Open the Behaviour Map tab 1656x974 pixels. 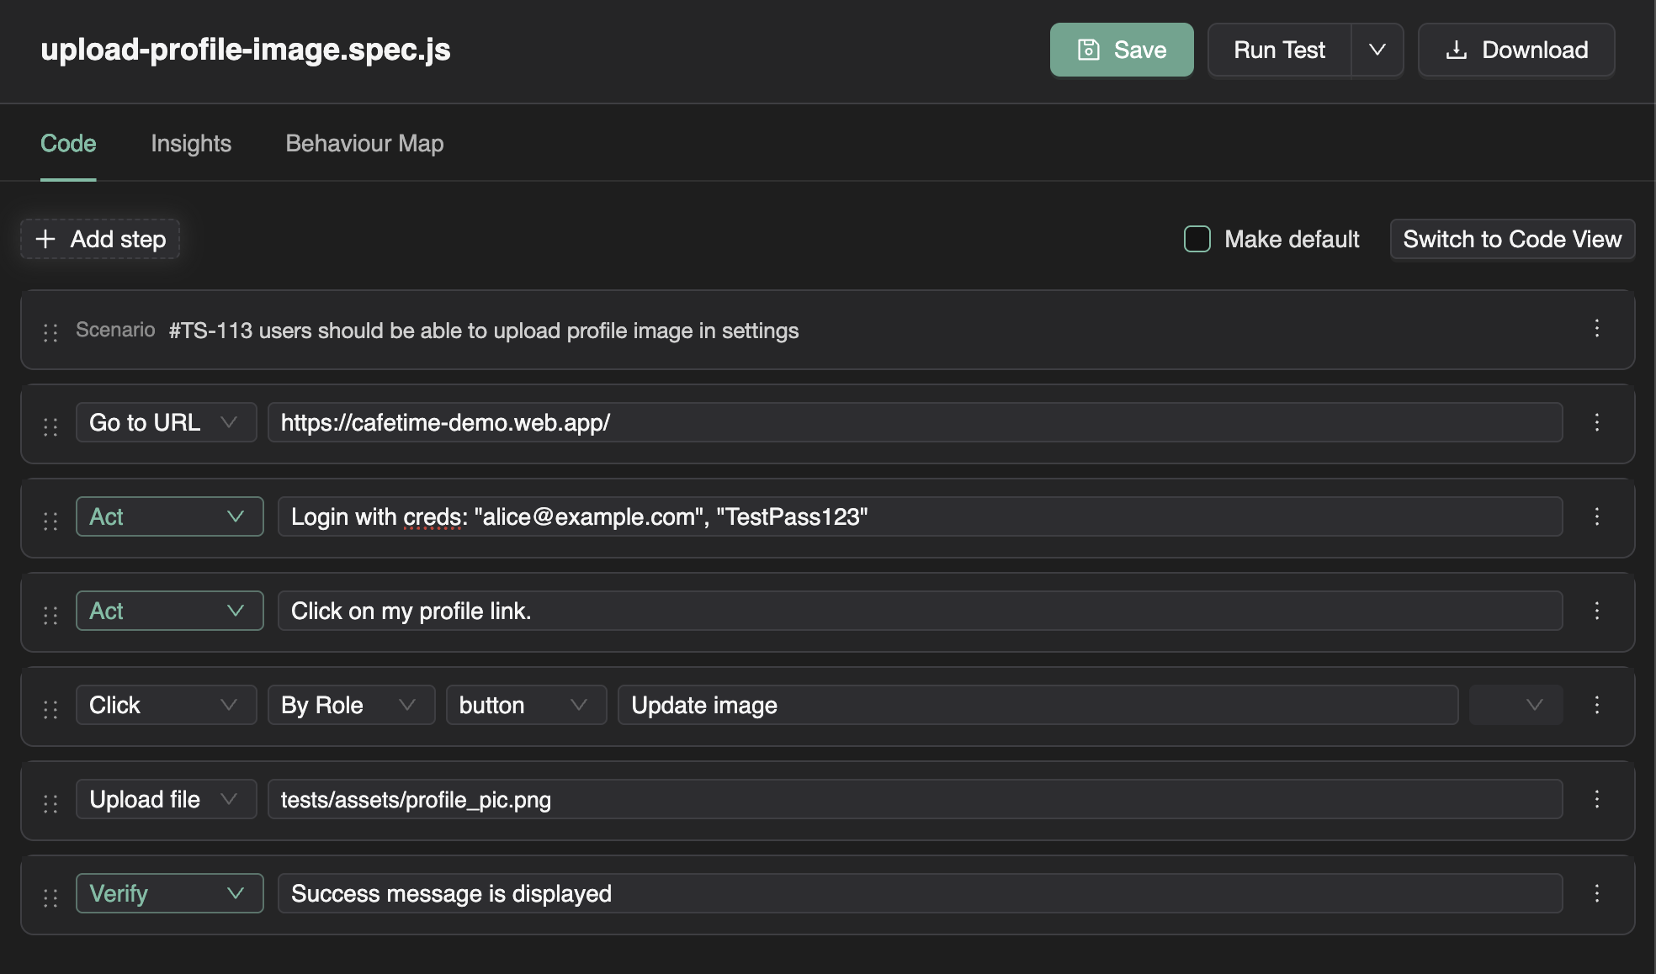click(364, 143)
